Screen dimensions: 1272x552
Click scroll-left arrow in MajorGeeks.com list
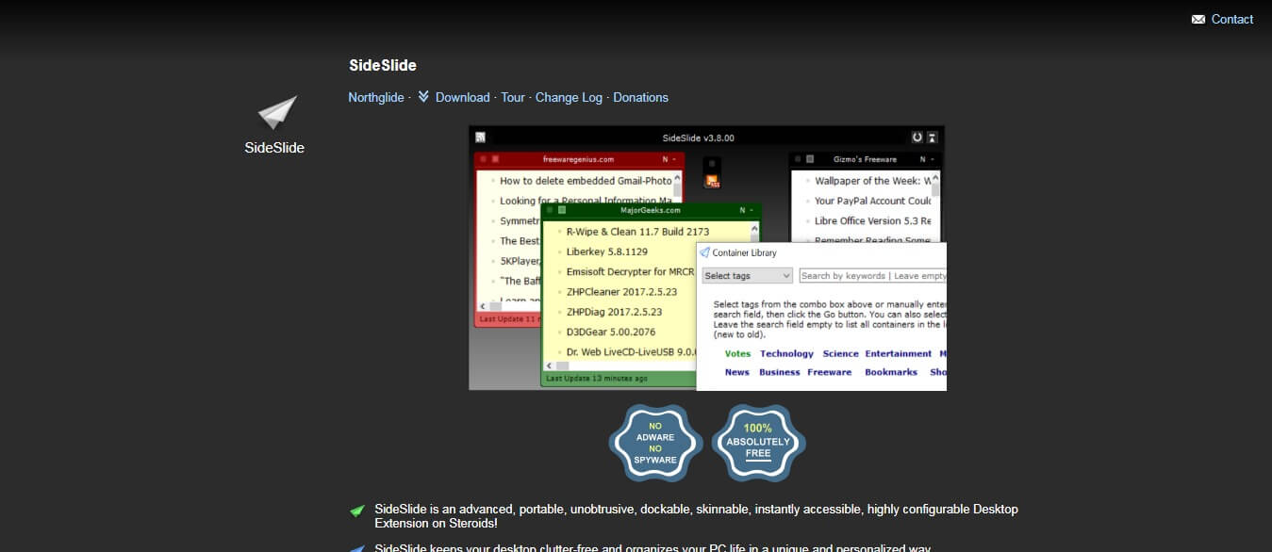[550, 365]
